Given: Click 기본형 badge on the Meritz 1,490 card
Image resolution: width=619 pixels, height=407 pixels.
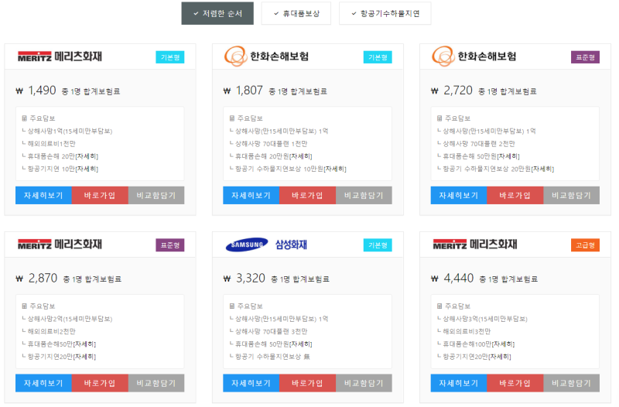Looking at the screenshot, I should 170,57.
